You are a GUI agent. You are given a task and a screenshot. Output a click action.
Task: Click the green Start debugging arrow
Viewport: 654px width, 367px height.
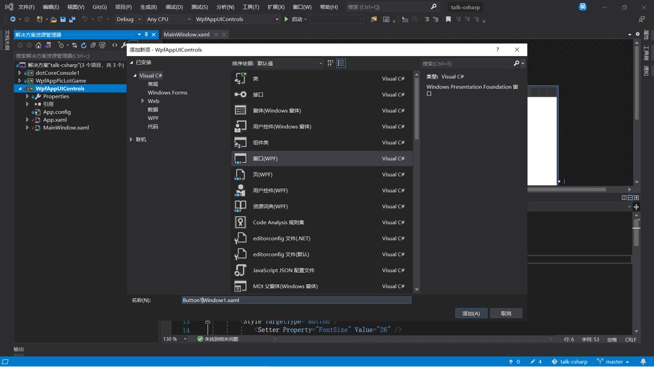pos(286,19)
